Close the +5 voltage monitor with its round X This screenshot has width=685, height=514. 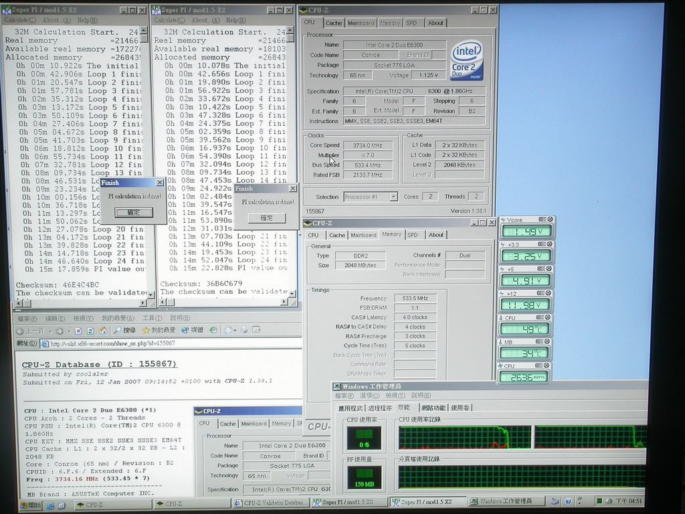point(550,268)
